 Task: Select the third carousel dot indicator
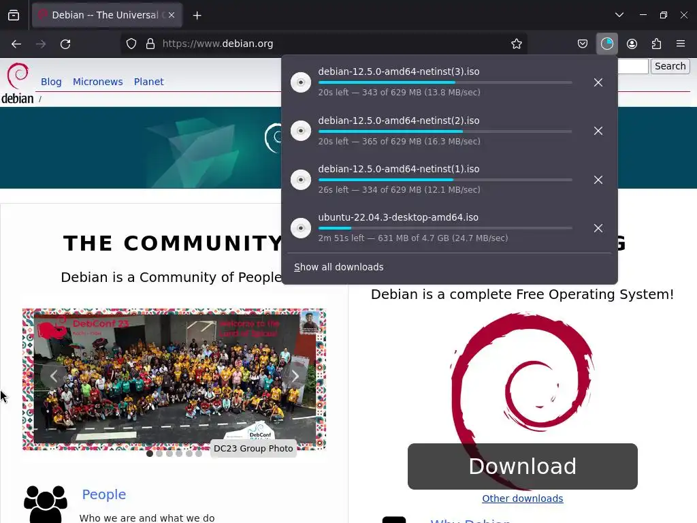pyautogui.click(x=169, y=454)
